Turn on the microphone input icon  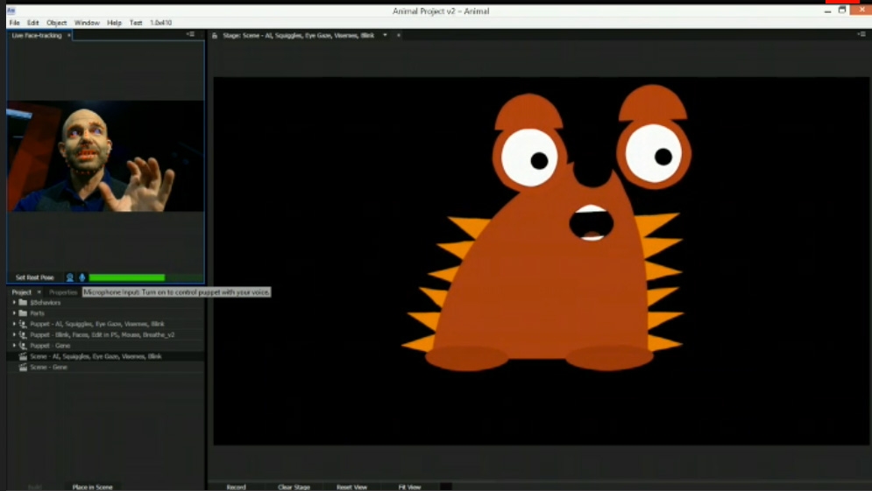[82, 277]
